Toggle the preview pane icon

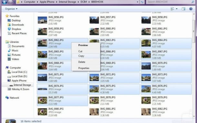183,9
